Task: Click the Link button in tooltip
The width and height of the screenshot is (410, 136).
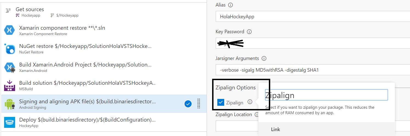Action: [x=275, y=129]
